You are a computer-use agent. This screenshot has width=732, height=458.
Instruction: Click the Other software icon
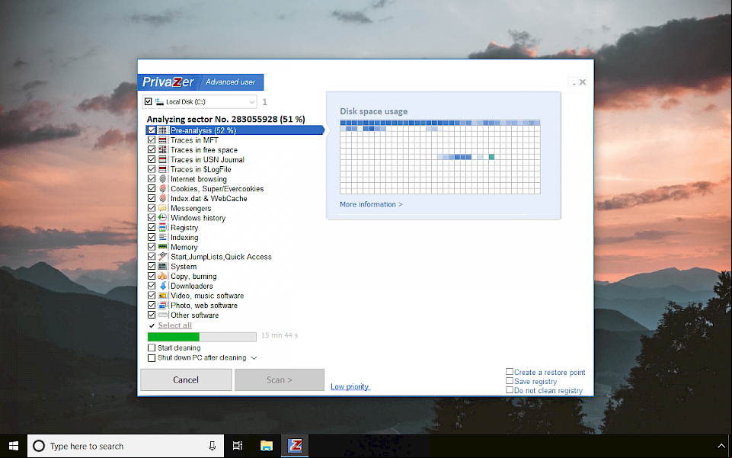click(162, 315)
